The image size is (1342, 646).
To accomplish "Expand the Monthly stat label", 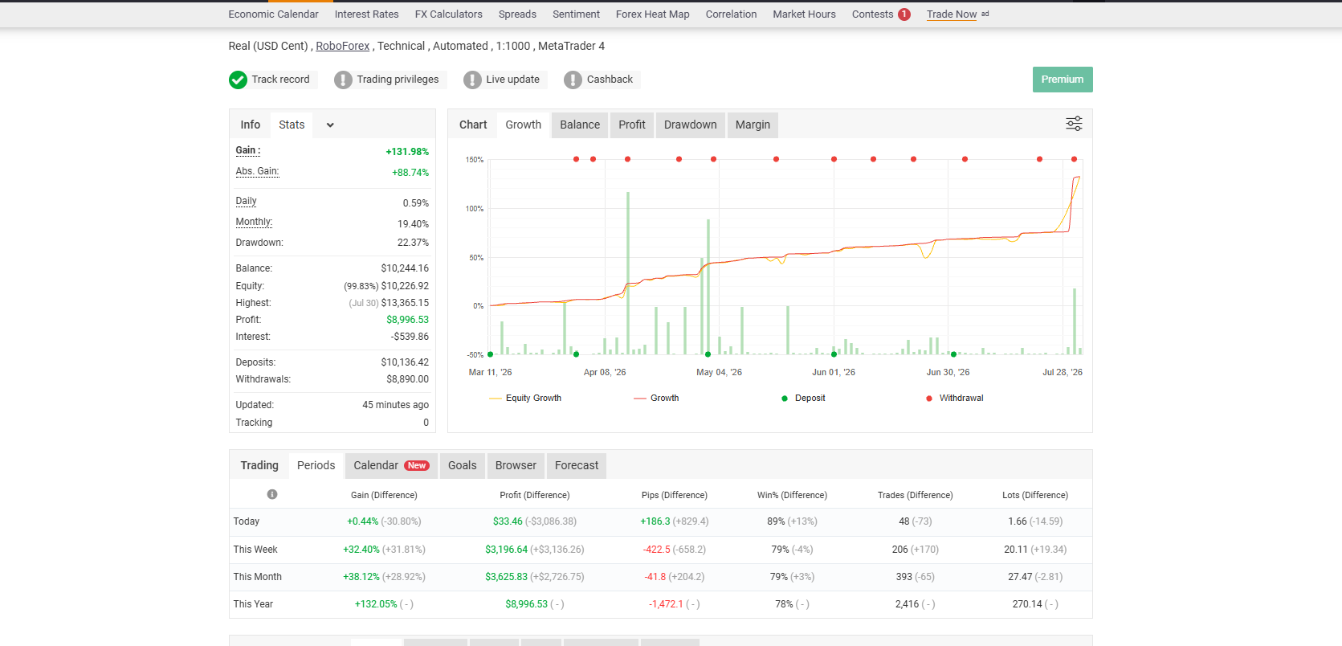I will coord(254,222).
